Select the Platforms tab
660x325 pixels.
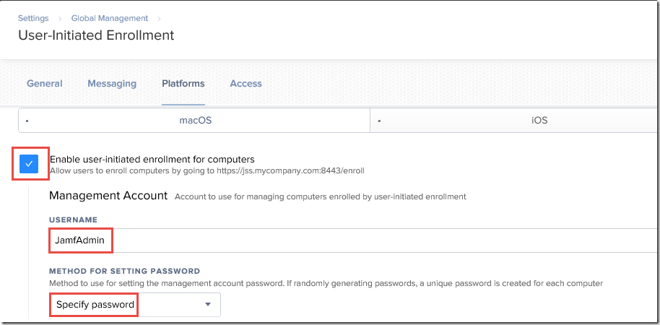click(x=183, y=84)
